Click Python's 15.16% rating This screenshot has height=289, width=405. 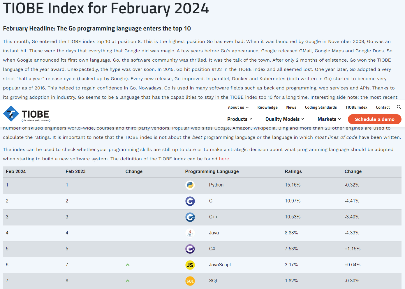point(293,185)
